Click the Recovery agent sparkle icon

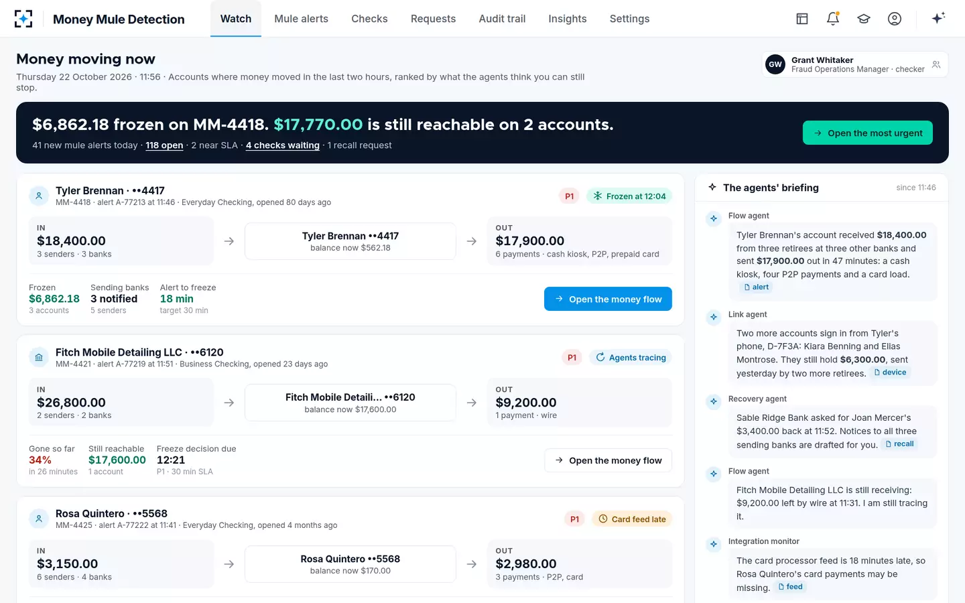[x=714, y=401]
